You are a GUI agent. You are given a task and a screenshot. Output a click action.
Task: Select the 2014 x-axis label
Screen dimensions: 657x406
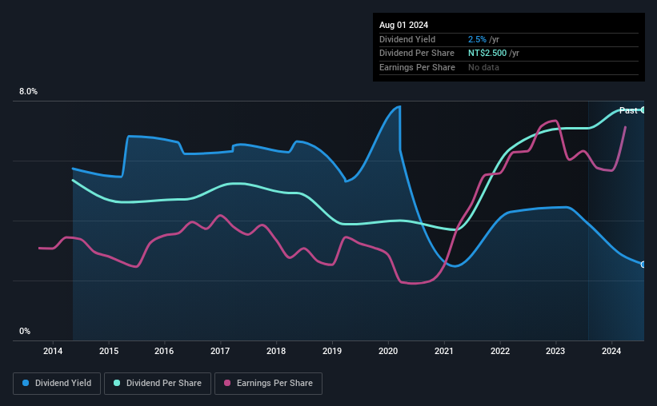pyautogui.click(x=53, y=351)
